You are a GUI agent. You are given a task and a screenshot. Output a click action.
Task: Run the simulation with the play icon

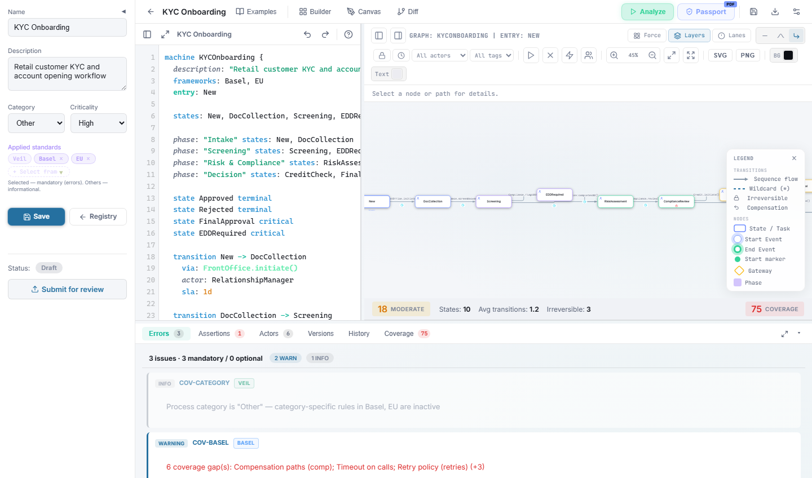(x=531, y=55)
